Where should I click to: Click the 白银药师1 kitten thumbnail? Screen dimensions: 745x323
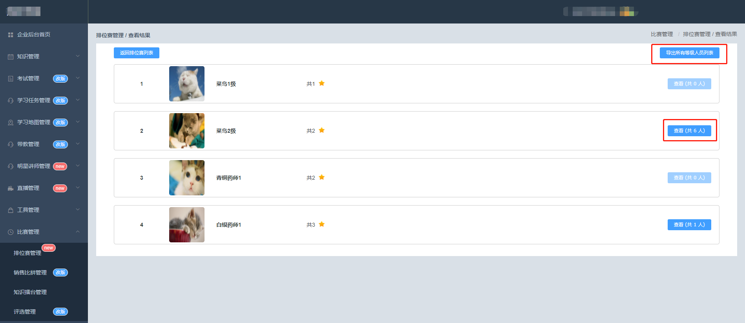tap(187, 225)
